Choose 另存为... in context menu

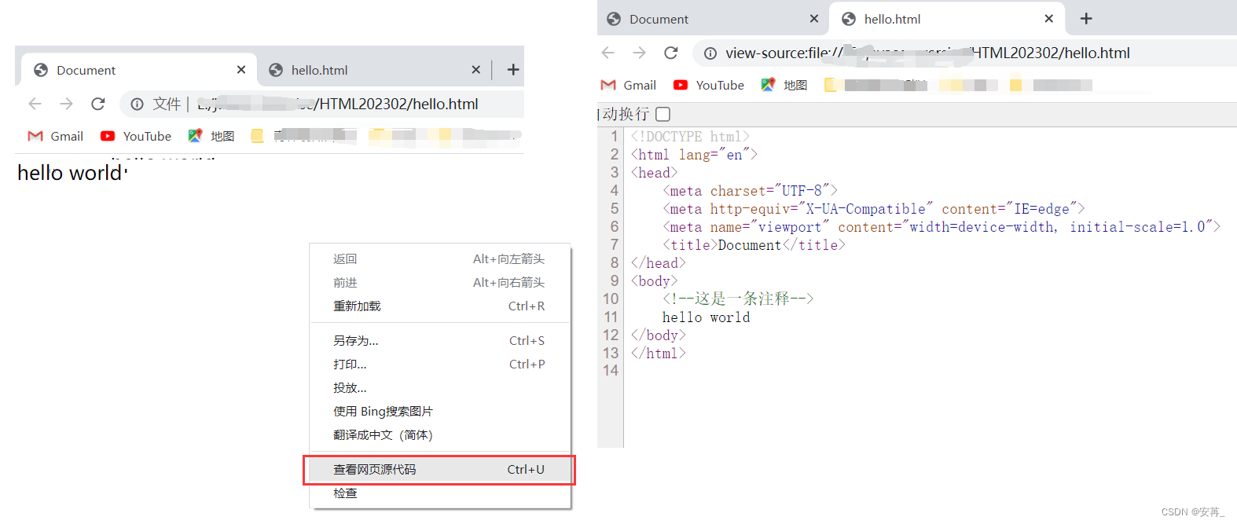[439, 340]
